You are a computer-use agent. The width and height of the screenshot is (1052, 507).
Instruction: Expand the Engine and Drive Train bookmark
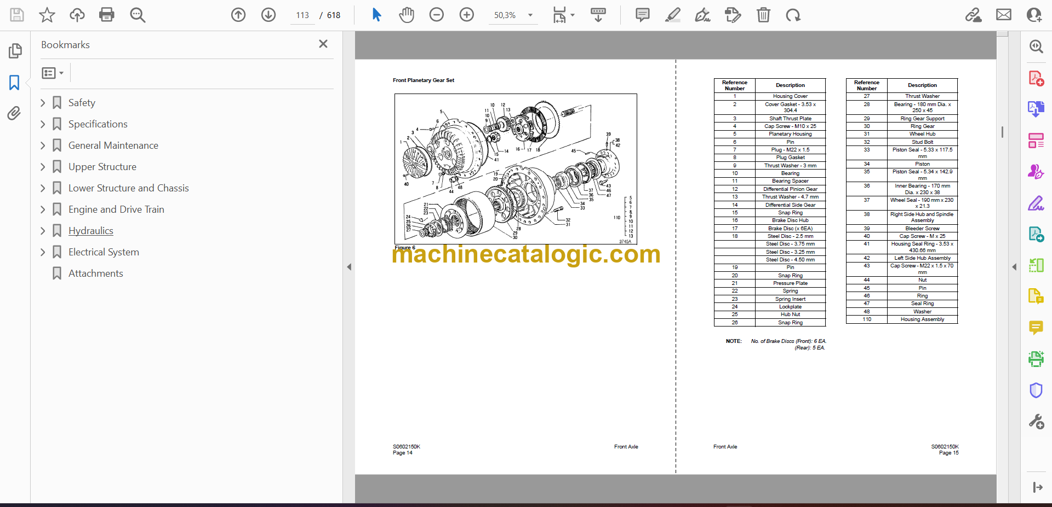[43, 209]
